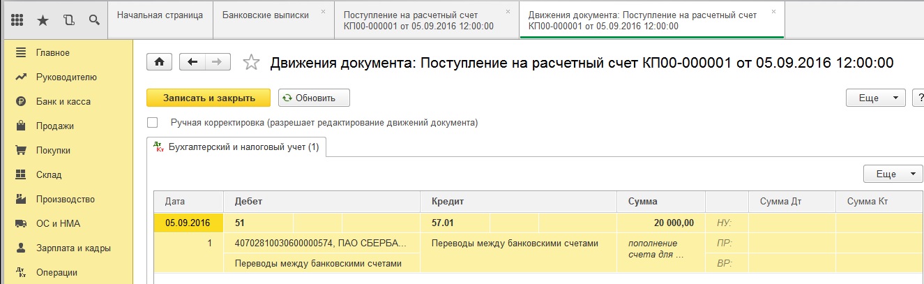924x284 pixels.
Task: Add document to favorites with star
Action: point(251,63)
